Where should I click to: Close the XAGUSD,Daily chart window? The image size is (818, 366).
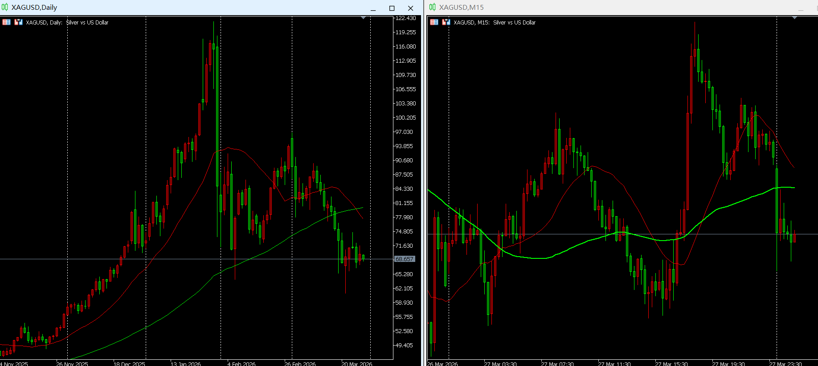[x=410, y=8]
